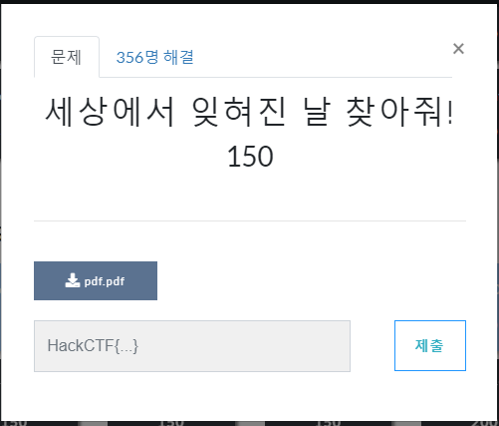Focus the HackCTF{...} flag input field
This screenshot has width=499, height=426.
(192, 346)
